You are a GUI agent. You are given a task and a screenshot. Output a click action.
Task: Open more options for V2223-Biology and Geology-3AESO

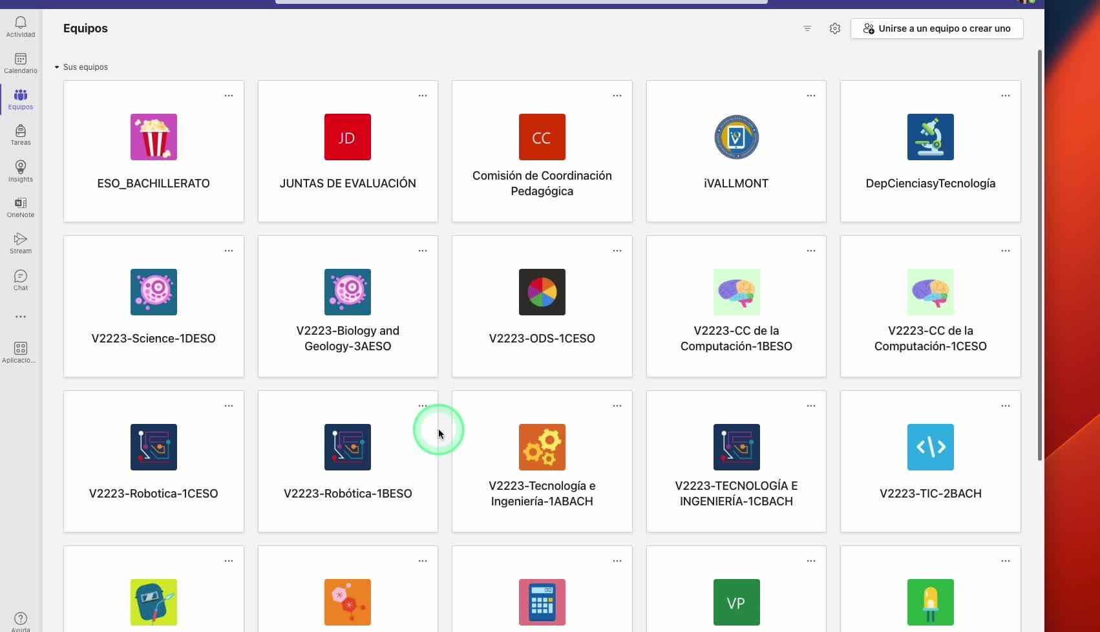click(x=423, y=251)
